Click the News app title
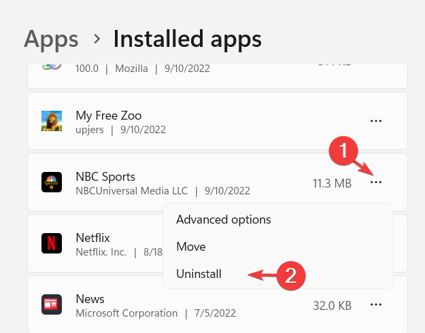This screenshot has height=333, width=425. pos(90,299)
